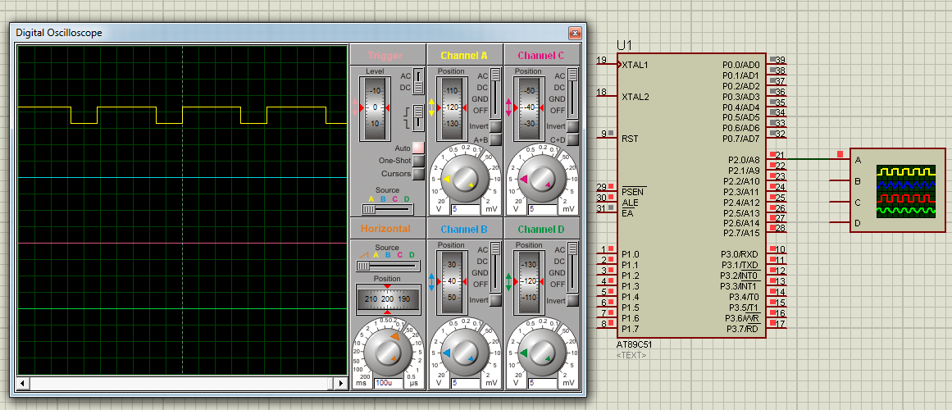952x410 pixels.
Task: Click scope display right scroll arrow
Action: coord(341,383)
